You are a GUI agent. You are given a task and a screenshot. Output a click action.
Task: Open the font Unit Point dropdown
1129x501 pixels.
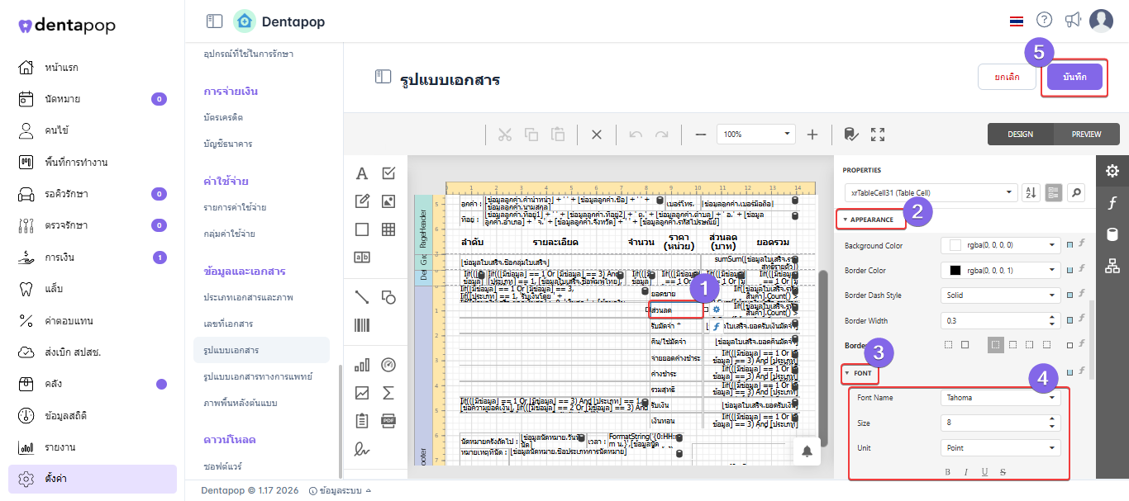click(x=1001, y=448)
